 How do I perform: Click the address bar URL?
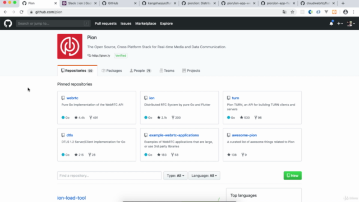click(x=49, y=12)
